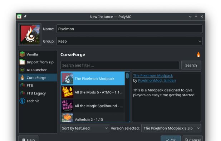The height and width of the screenshot is (141, 221).
Task: Click the PolyMC app icon in titlebar
Action: point(19,16)
